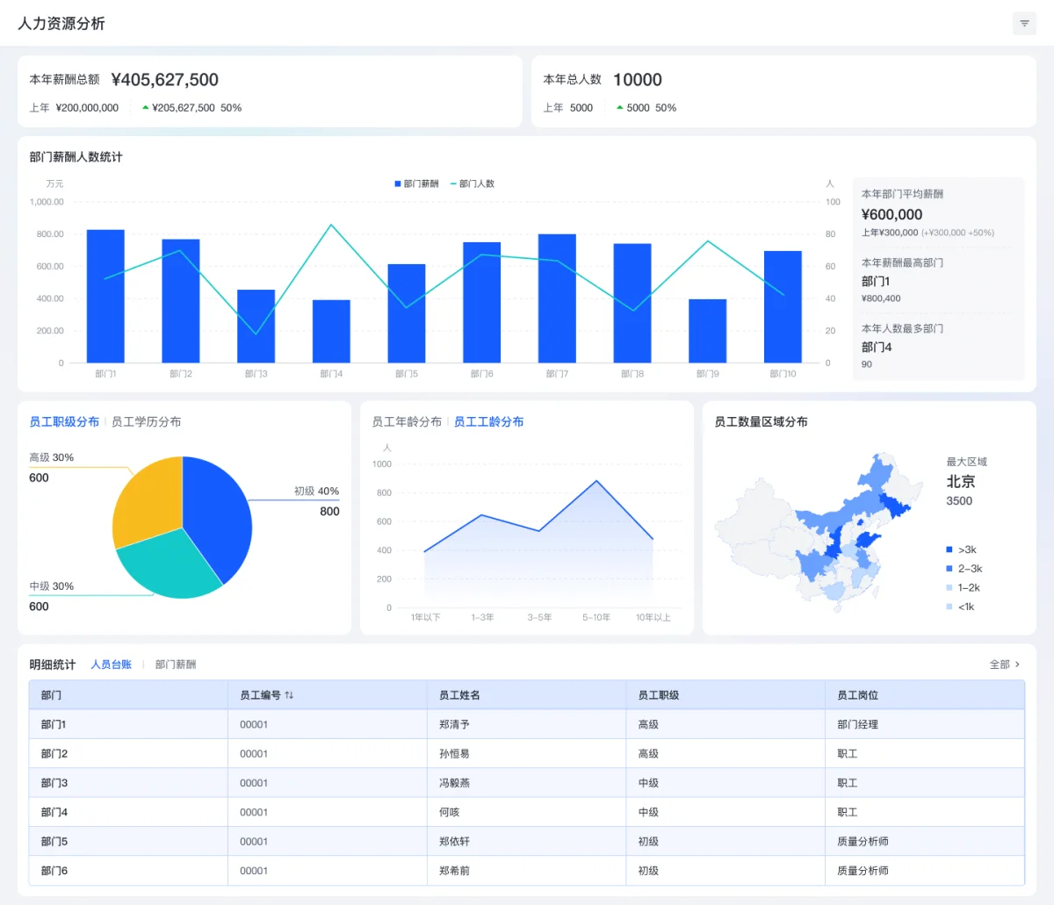1054x905 pixels.
Task: Open the filter icon in the header
Action: (x=1024, y=24)
